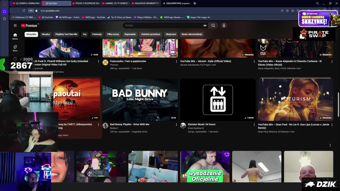Open the NEEXcsgo - Twitch bookmark

point(67,17)
